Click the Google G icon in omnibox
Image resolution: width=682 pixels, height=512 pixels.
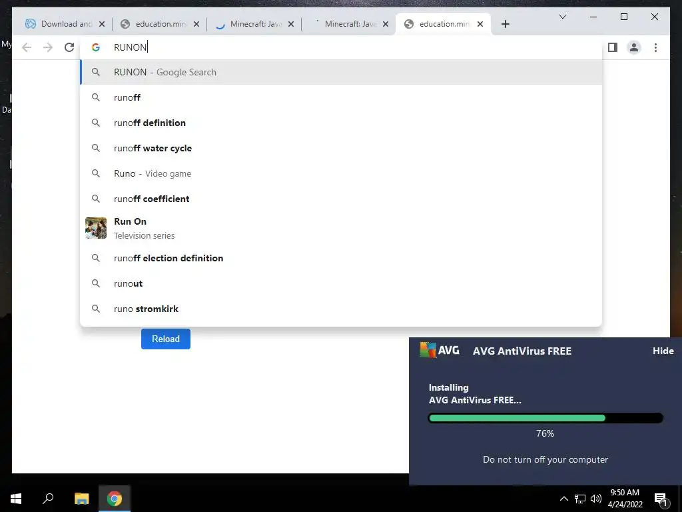(96, 47)
